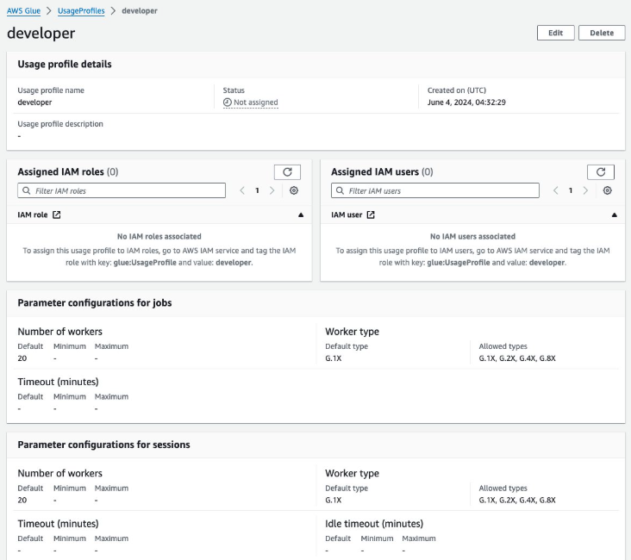The width and height of the screenshot is (631, 560).
Task: Sort the IAM user column ascending
Action: point(614,215)
